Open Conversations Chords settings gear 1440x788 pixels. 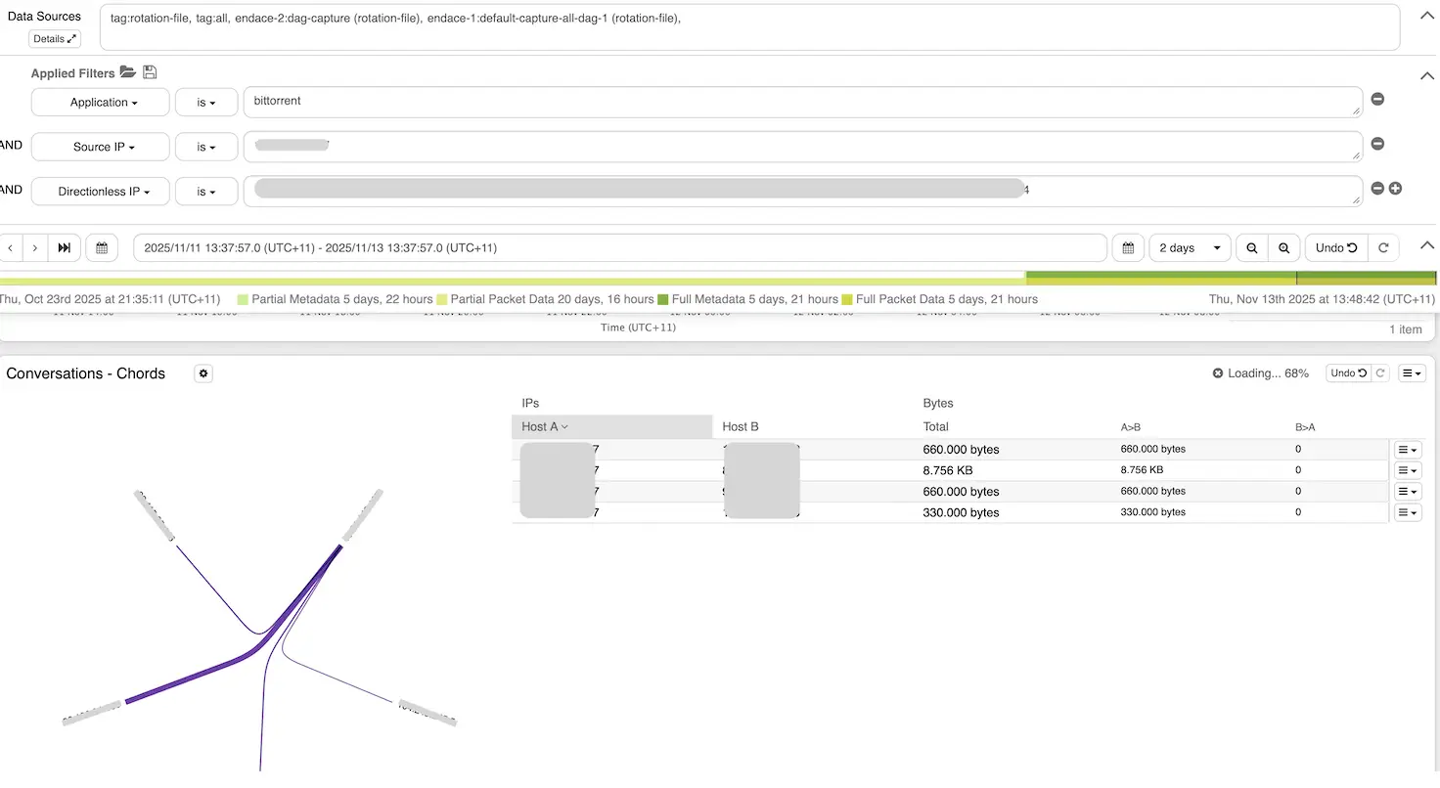[203, 373]
